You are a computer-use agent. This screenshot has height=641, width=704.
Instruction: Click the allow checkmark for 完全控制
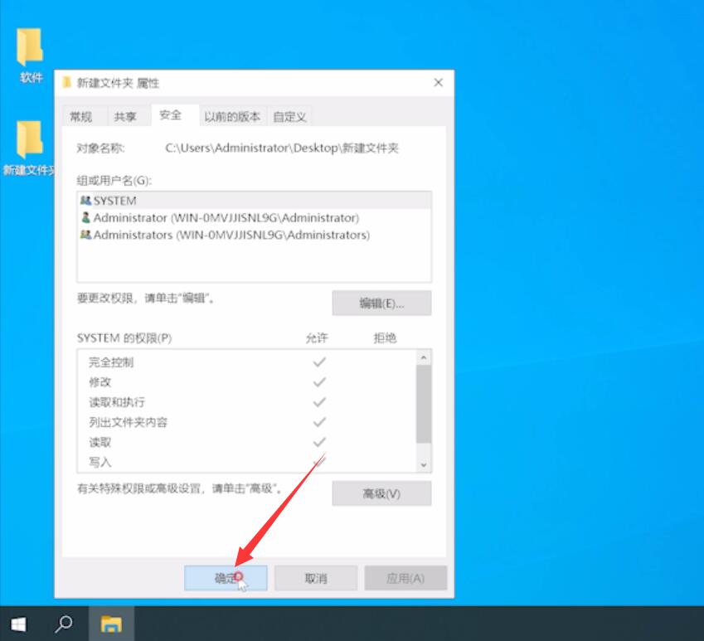[319, 362]
